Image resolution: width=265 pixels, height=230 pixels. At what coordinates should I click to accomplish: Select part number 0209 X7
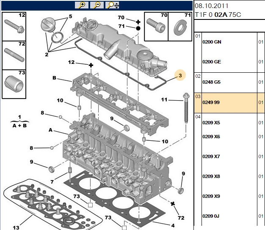(x=211, y=156)
